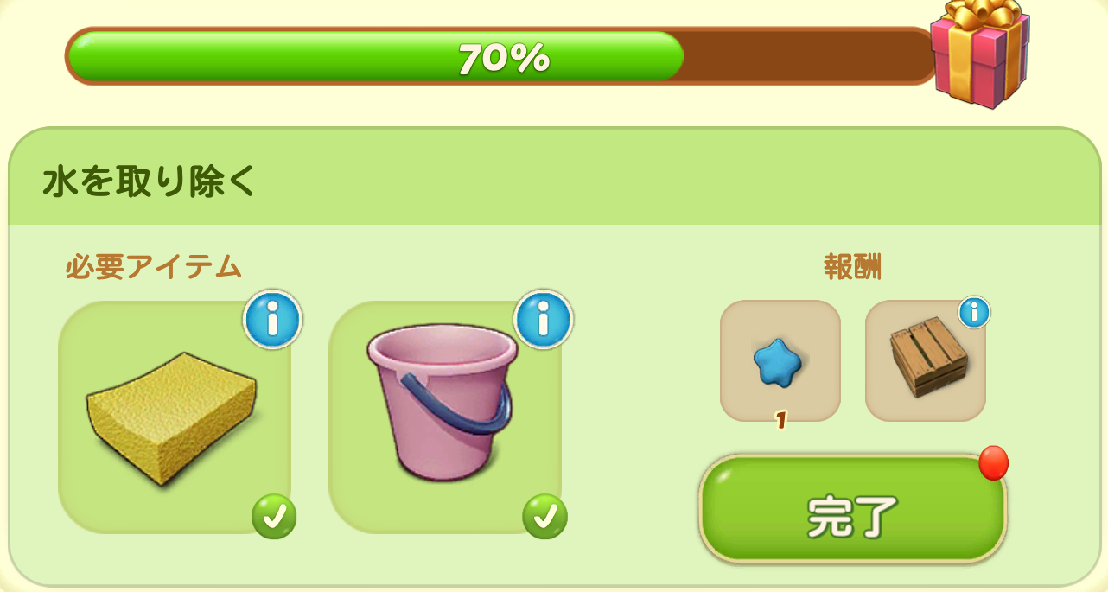Tap the sponge info icon
This screenshot has height=592, width=1108.
[273, 320]
